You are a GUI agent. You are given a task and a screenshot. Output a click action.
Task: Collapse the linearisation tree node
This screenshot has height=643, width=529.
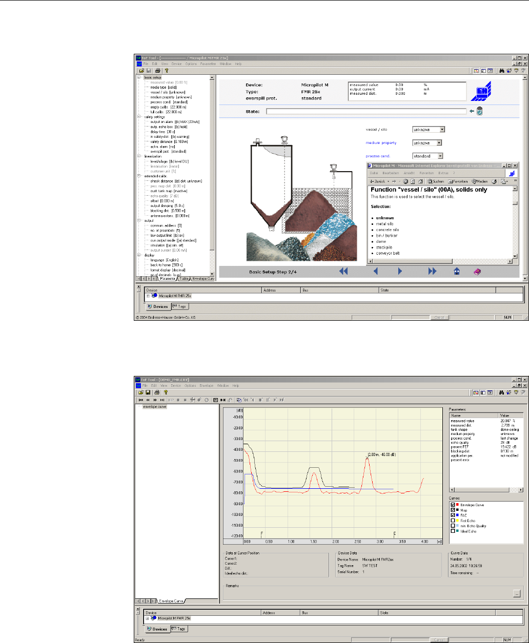tap(139, 156)
